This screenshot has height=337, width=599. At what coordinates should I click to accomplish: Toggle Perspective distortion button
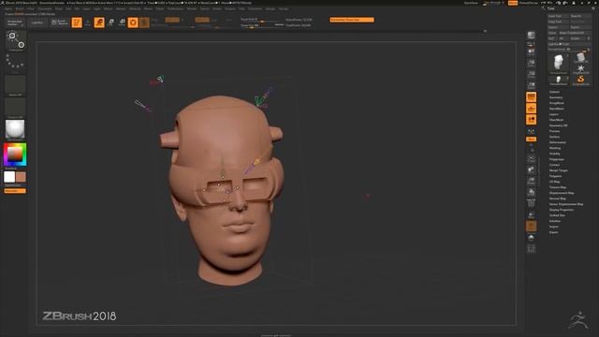pyautogui.click(x=531, y=97)
